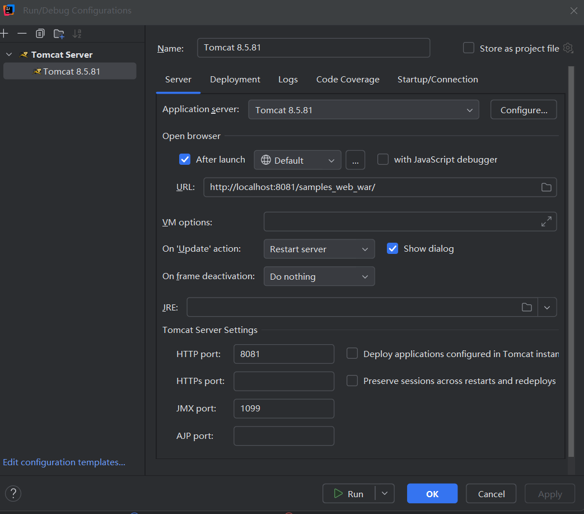Expand the VM options field
This screenshot has width=584, height=514.
pyautogui.click(x=546, y=222)
